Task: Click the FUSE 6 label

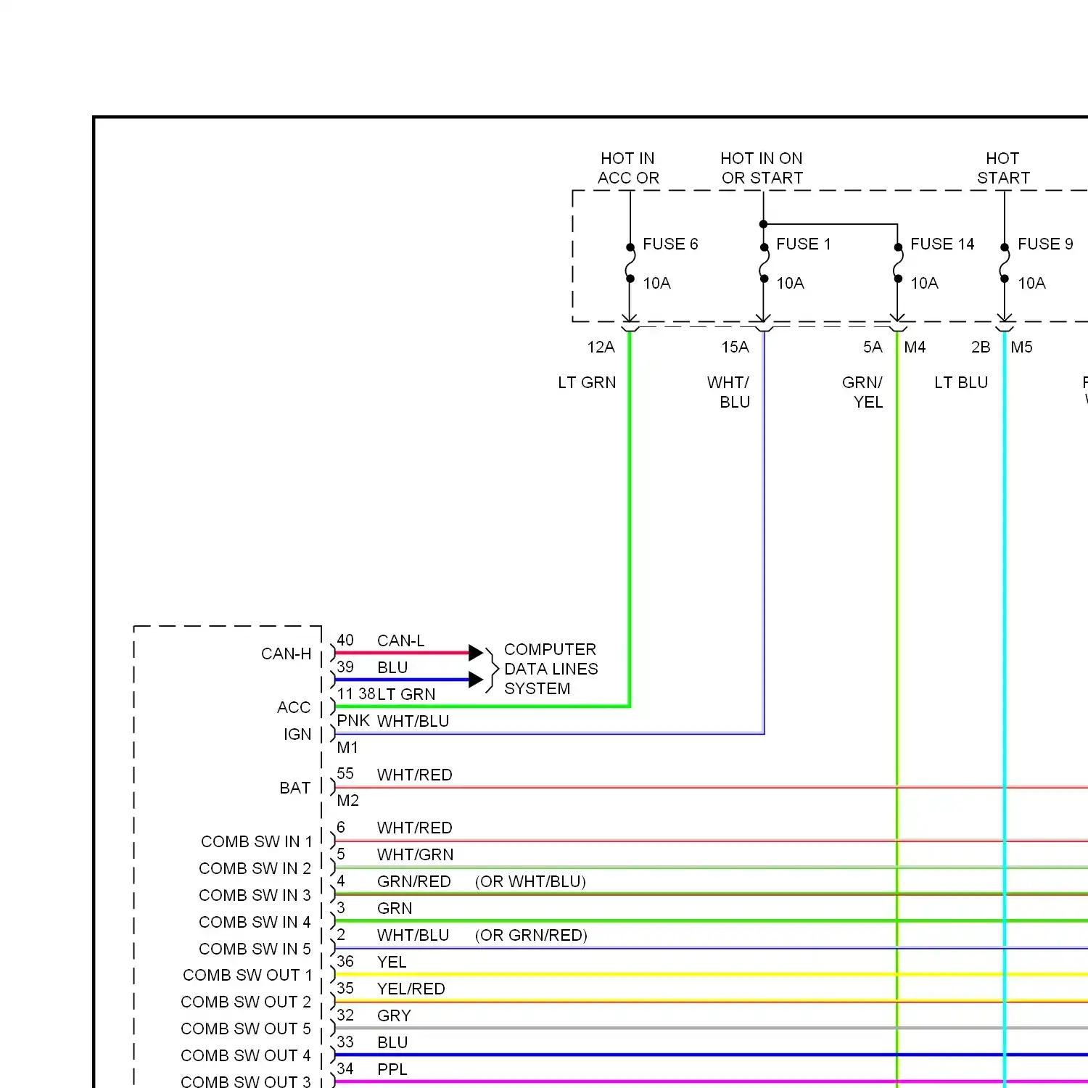Action: (670, 244)
